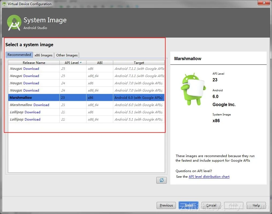Click the window title bar Android icon
The width and height of the screenshot is (272, 214).
[x=4, y=4]
